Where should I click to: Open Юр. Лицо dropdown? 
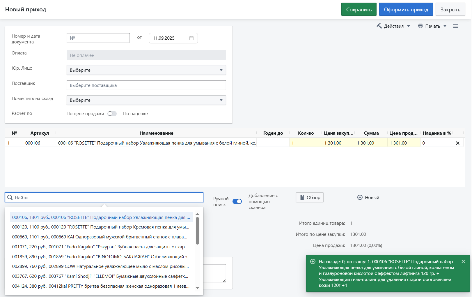point(146,70)
